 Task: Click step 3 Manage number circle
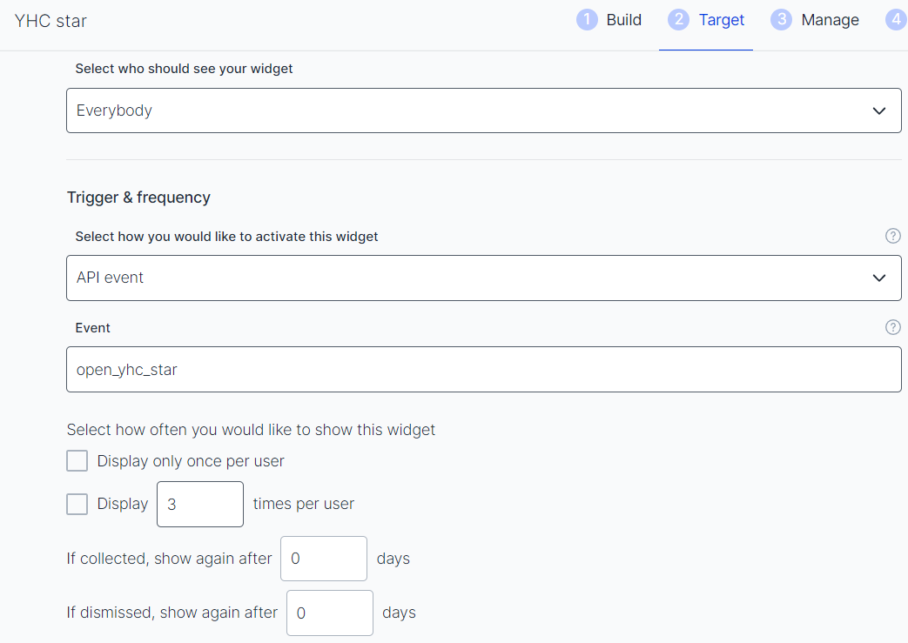tap(782, 20)
